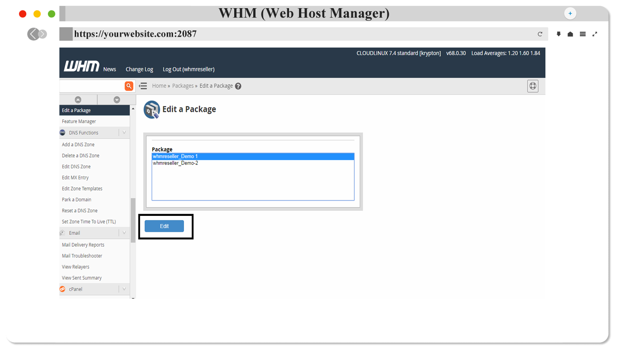Image resolution: width=617 pixels, height=348 pixels.
Task: Click the sidebar search input field
Action: click(92, 86)
